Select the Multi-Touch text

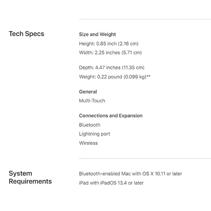92,100
